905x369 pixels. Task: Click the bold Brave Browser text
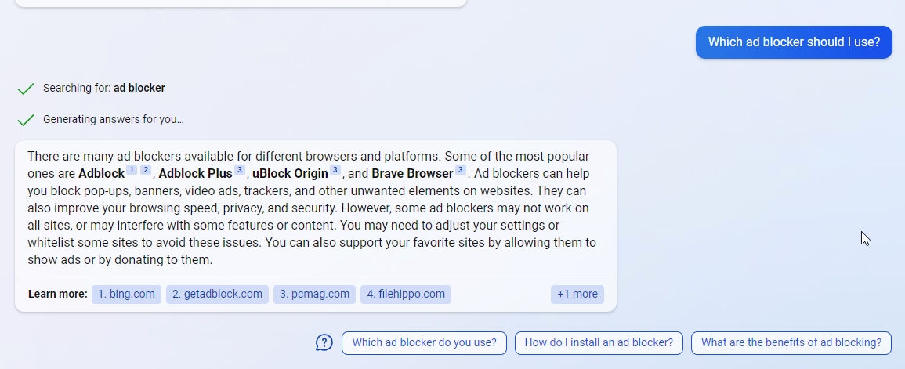[x=412, y=174]
